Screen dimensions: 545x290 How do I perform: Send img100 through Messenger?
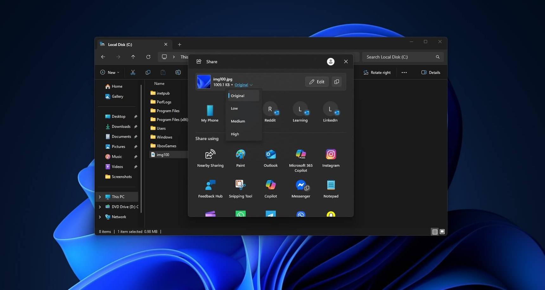300,188
